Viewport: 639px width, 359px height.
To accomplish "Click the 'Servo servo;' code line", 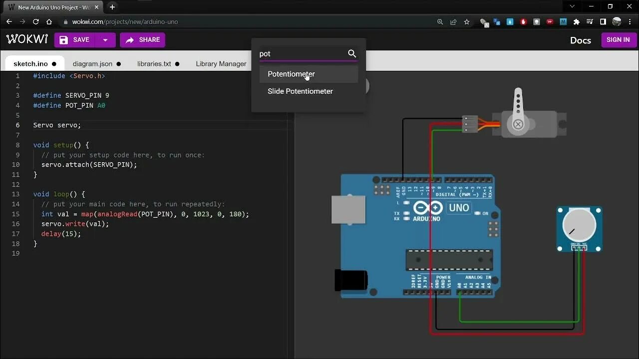I will coord(57,125).
